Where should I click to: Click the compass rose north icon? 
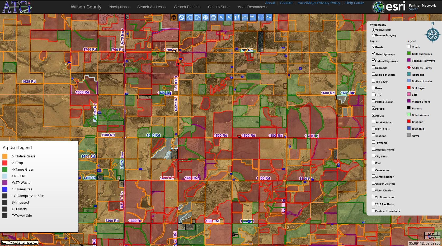432,35
